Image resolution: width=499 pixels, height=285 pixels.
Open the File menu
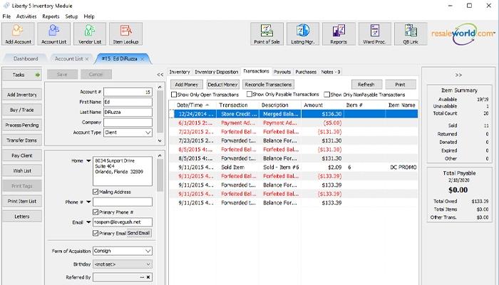point(6,16)
